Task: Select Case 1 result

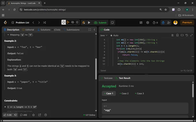Action: tap(109, 94)
